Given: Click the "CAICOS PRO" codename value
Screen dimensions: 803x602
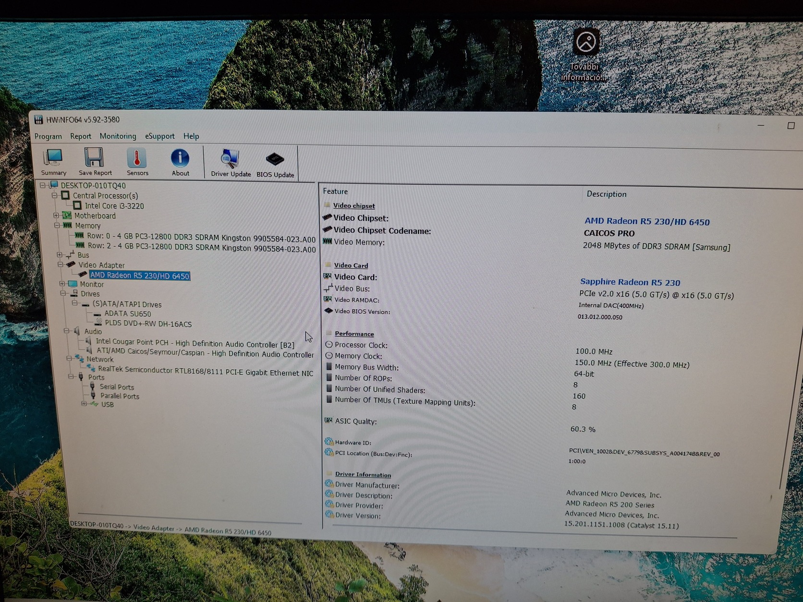Looking at the screenshot, I should (609, 233).
